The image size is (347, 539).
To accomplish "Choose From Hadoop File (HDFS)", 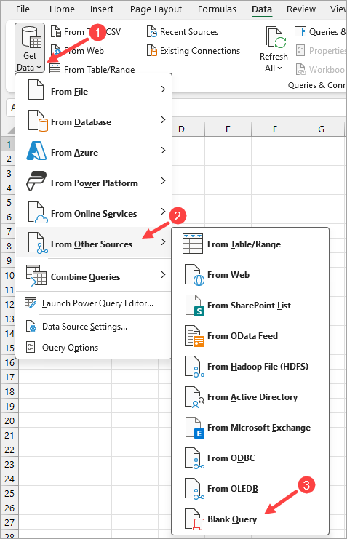I will pos(250,367).
